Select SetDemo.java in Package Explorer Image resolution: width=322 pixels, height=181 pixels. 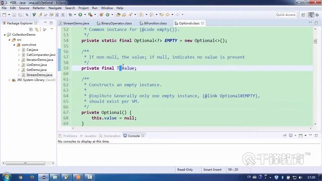coord(36,70)
